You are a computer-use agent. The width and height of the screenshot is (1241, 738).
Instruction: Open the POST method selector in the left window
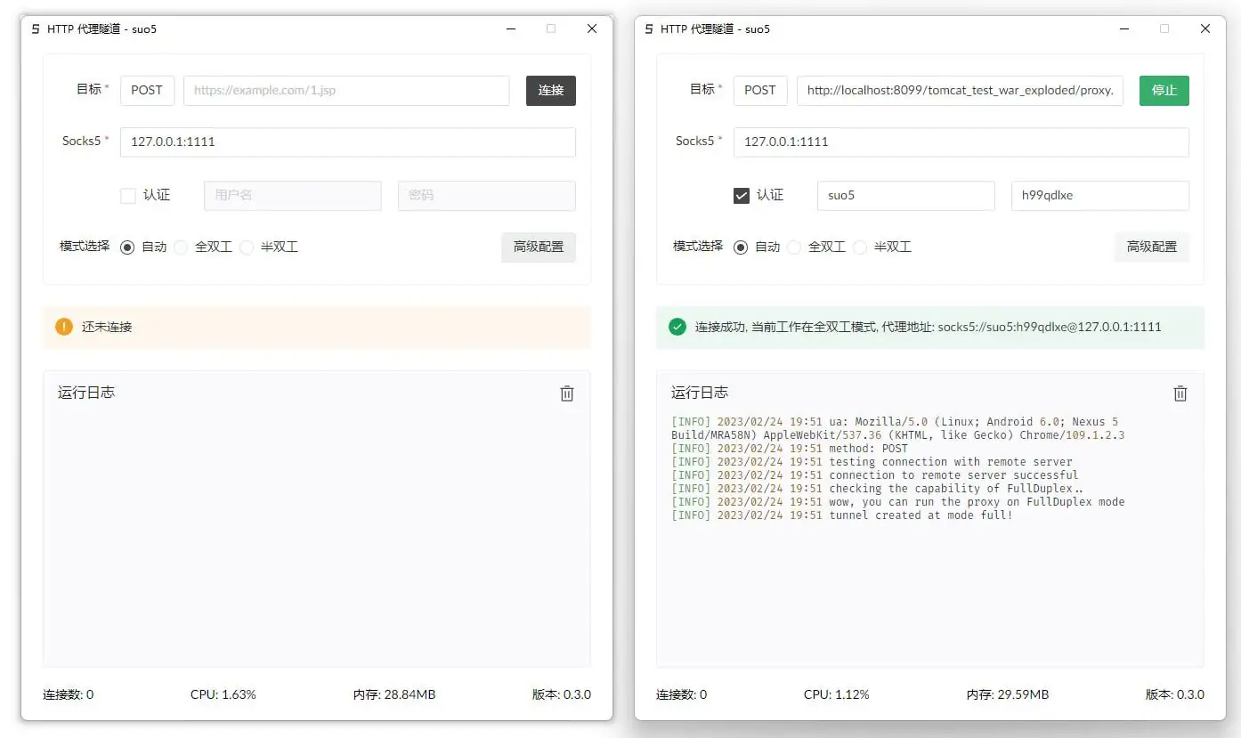click(x=147, y=90)
